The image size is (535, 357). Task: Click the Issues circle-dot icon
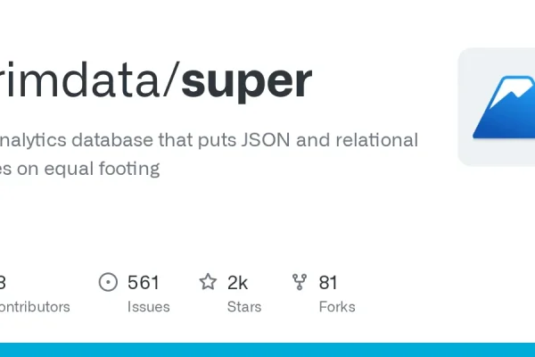click(x=108, y=282)
